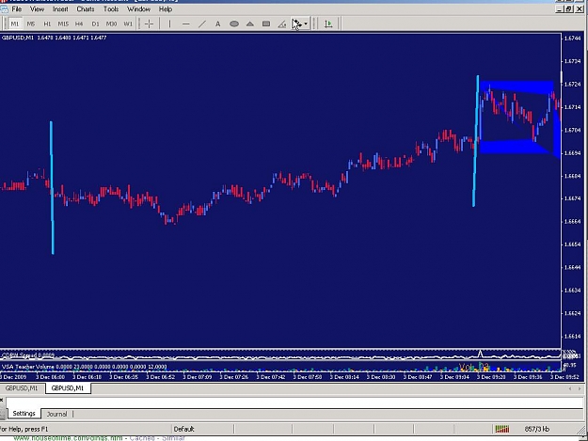Open the File menu
The image size is (588, 441).
click(x=17, y=9)
